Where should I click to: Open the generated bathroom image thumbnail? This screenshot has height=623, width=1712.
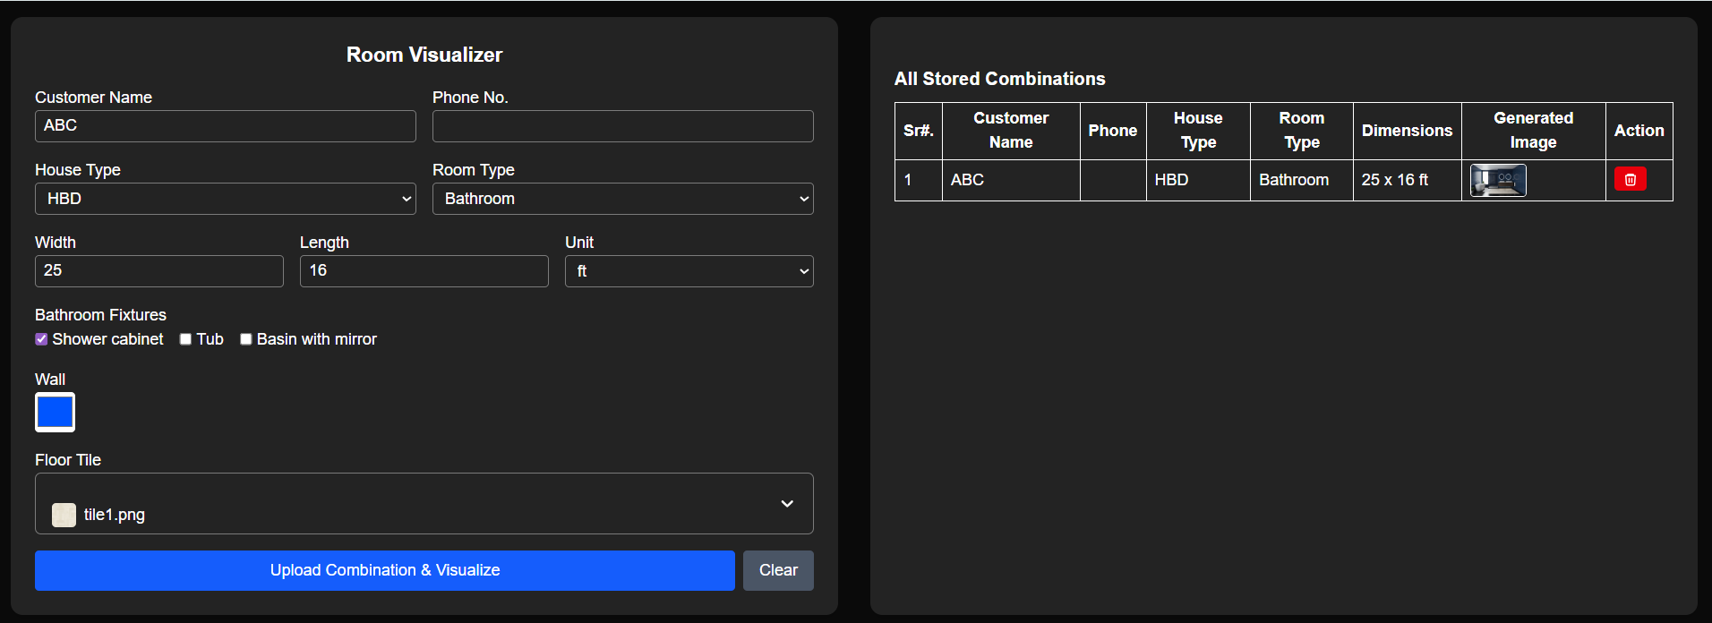tap(1498, 180)
